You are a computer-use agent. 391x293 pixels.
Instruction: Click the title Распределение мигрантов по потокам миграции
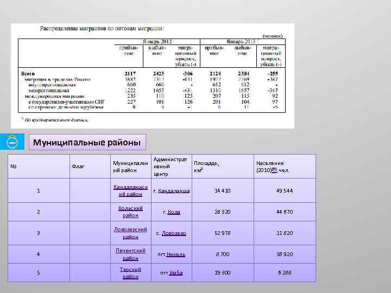click(102, 28)
